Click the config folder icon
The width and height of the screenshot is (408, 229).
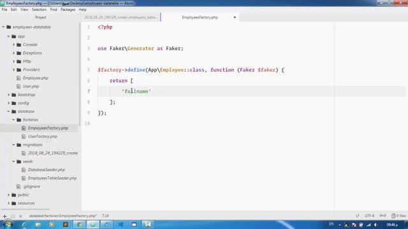(x=14, y=103)
